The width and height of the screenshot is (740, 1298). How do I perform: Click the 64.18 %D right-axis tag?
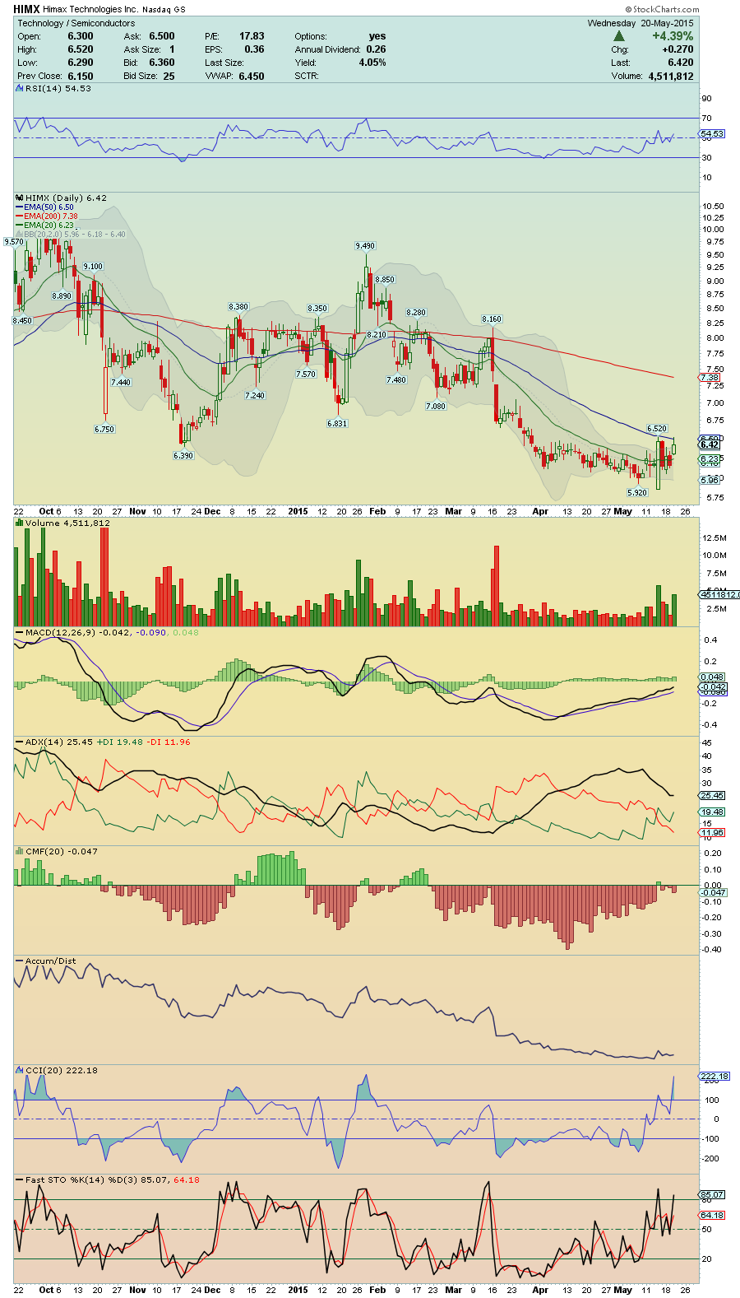712,1215
